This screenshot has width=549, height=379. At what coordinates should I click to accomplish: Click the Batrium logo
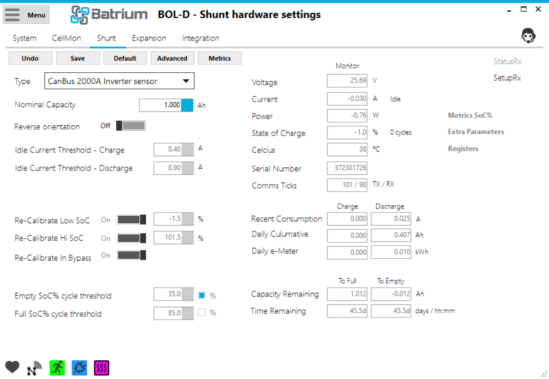point(109,15)
